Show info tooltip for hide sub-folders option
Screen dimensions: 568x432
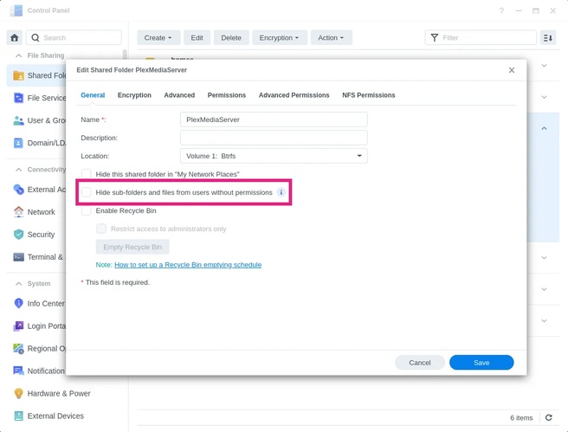[281, 192]
